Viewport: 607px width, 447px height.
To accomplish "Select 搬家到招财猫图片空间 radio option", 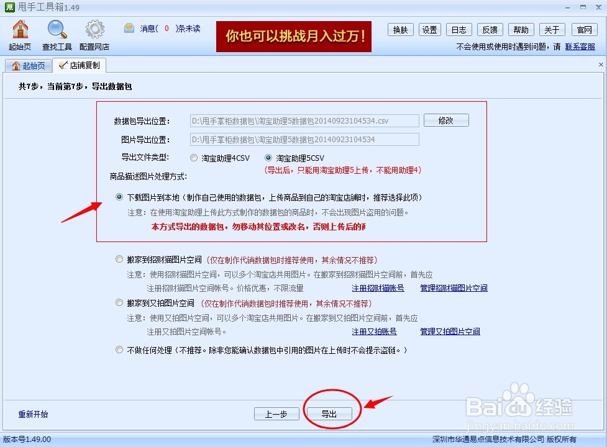I will tap(119, 259).
